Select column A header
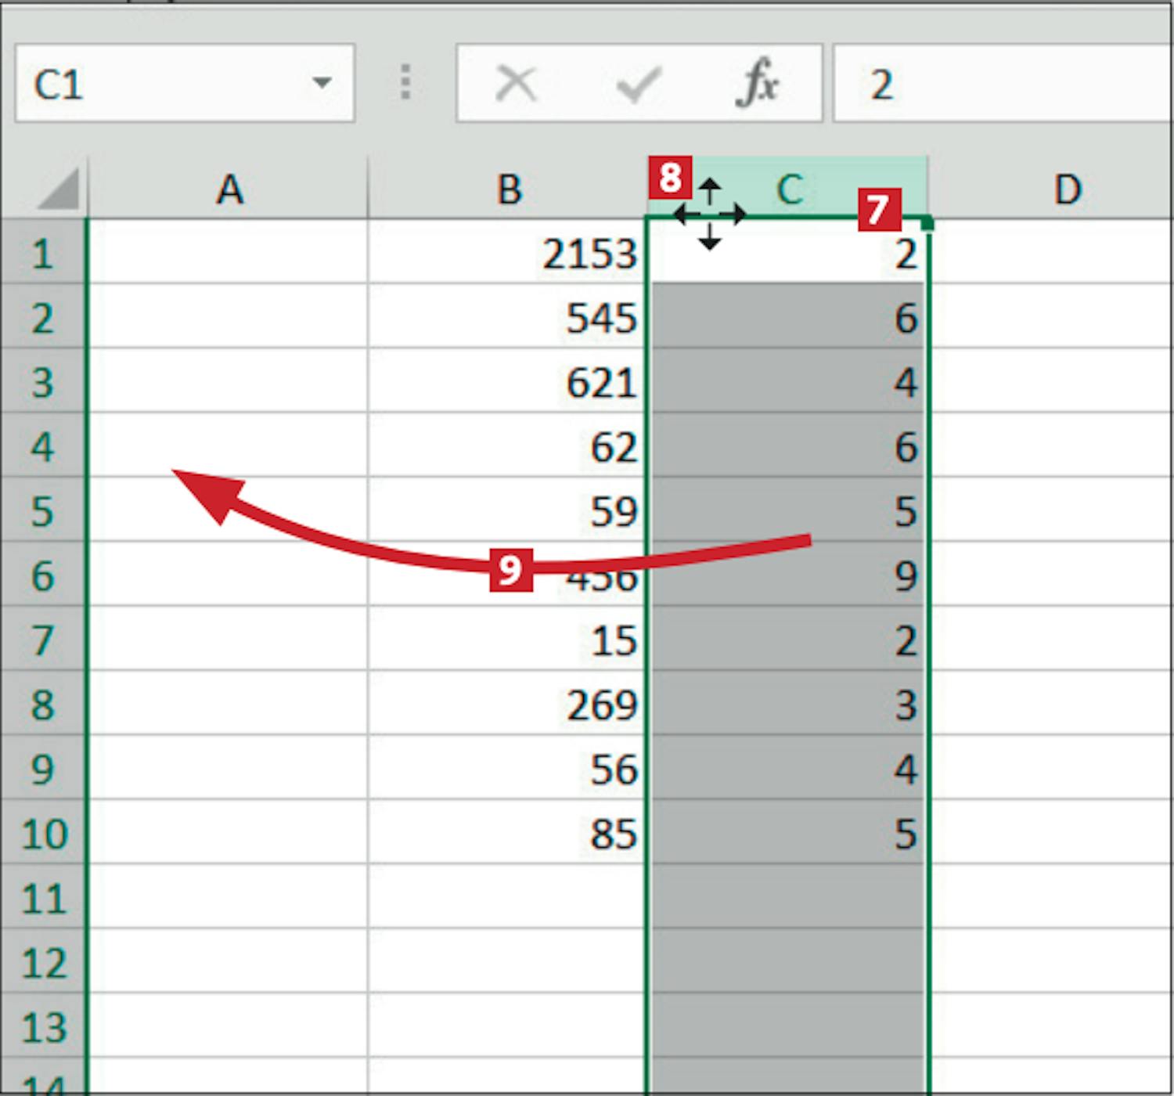1174x1096 pixels. pos(229,189)
